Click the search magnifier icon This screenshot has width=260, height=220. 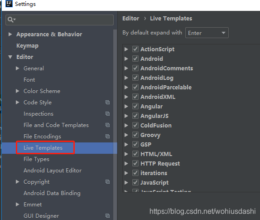11,20
